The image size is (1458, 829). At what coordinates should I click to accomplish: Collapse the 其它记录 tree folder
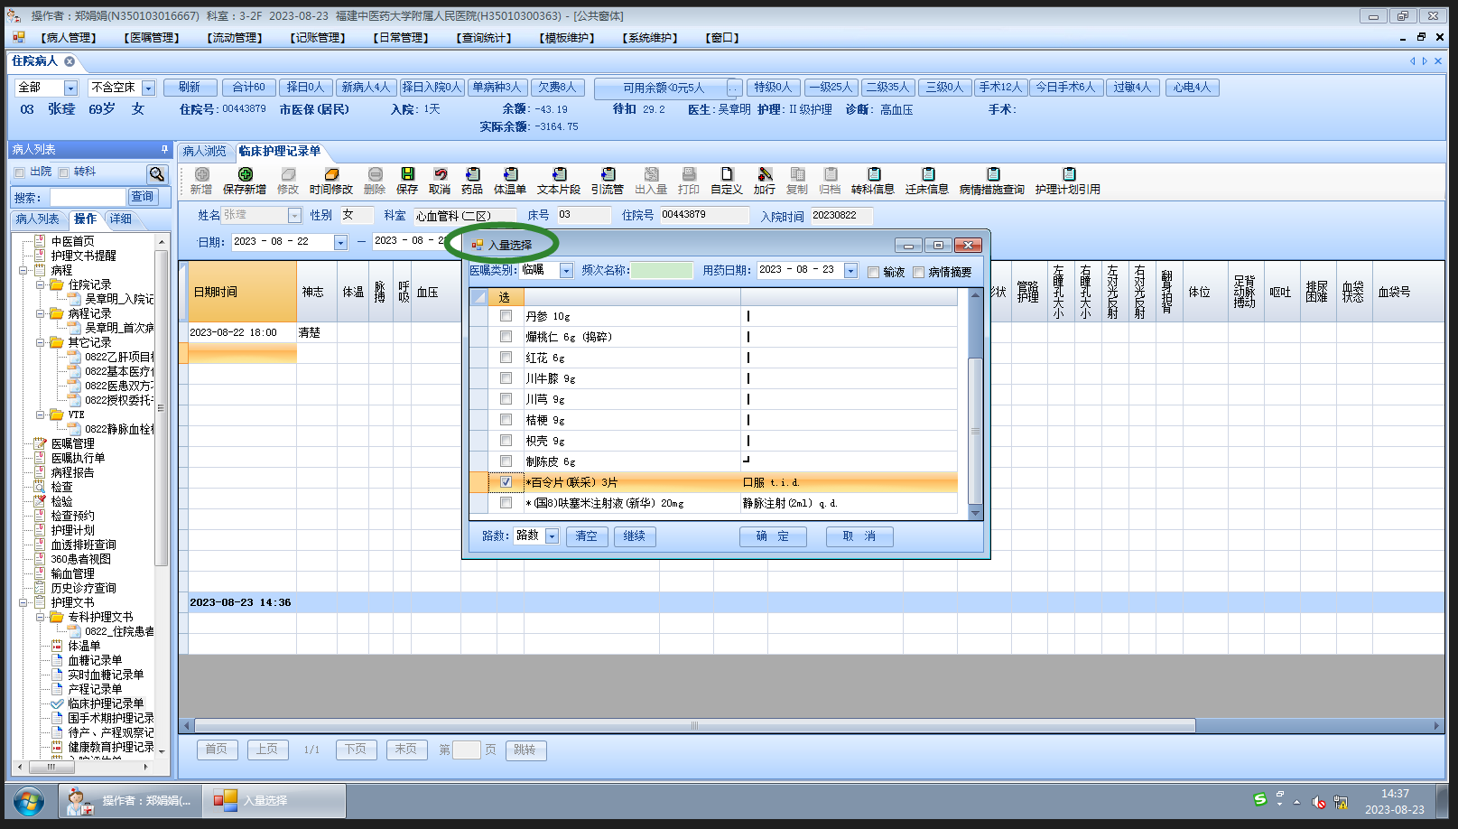[x=41, y=342]
